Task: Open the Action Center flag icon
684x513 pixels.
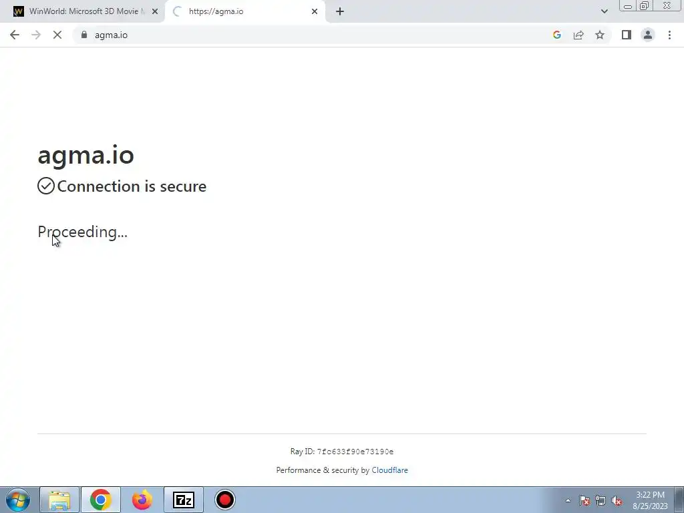Action: pos(584,500)
